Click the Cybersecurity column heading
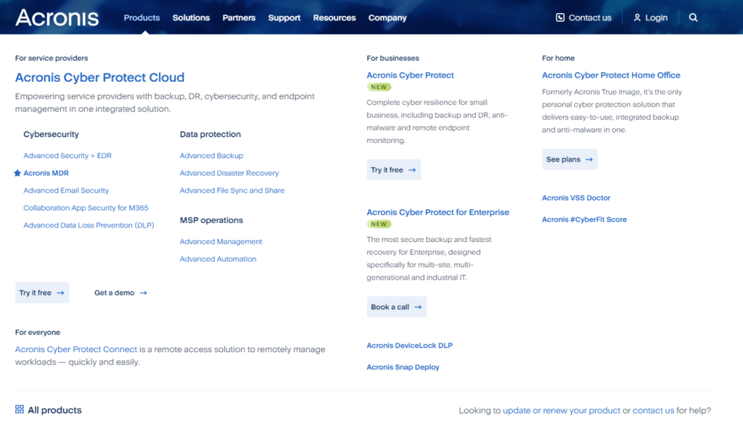Viewport: 743px width, 426px height. tap(52, 135)
